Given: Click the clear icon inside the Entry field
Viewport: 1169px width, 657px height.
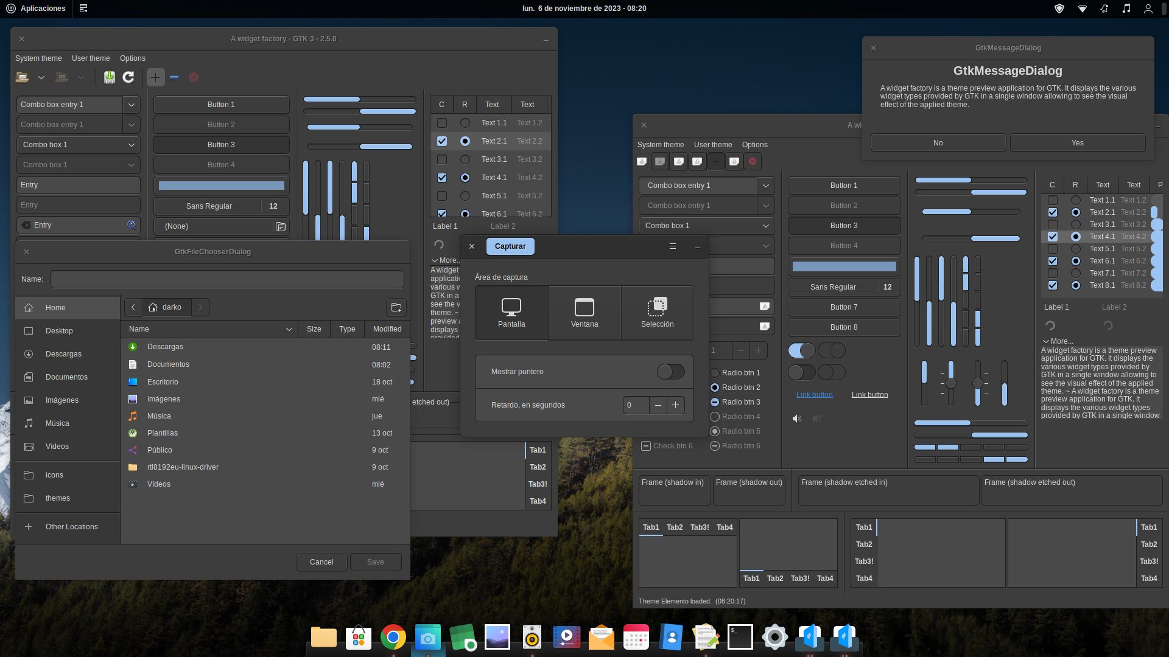Looking at the screenshot, I should 26,225.
